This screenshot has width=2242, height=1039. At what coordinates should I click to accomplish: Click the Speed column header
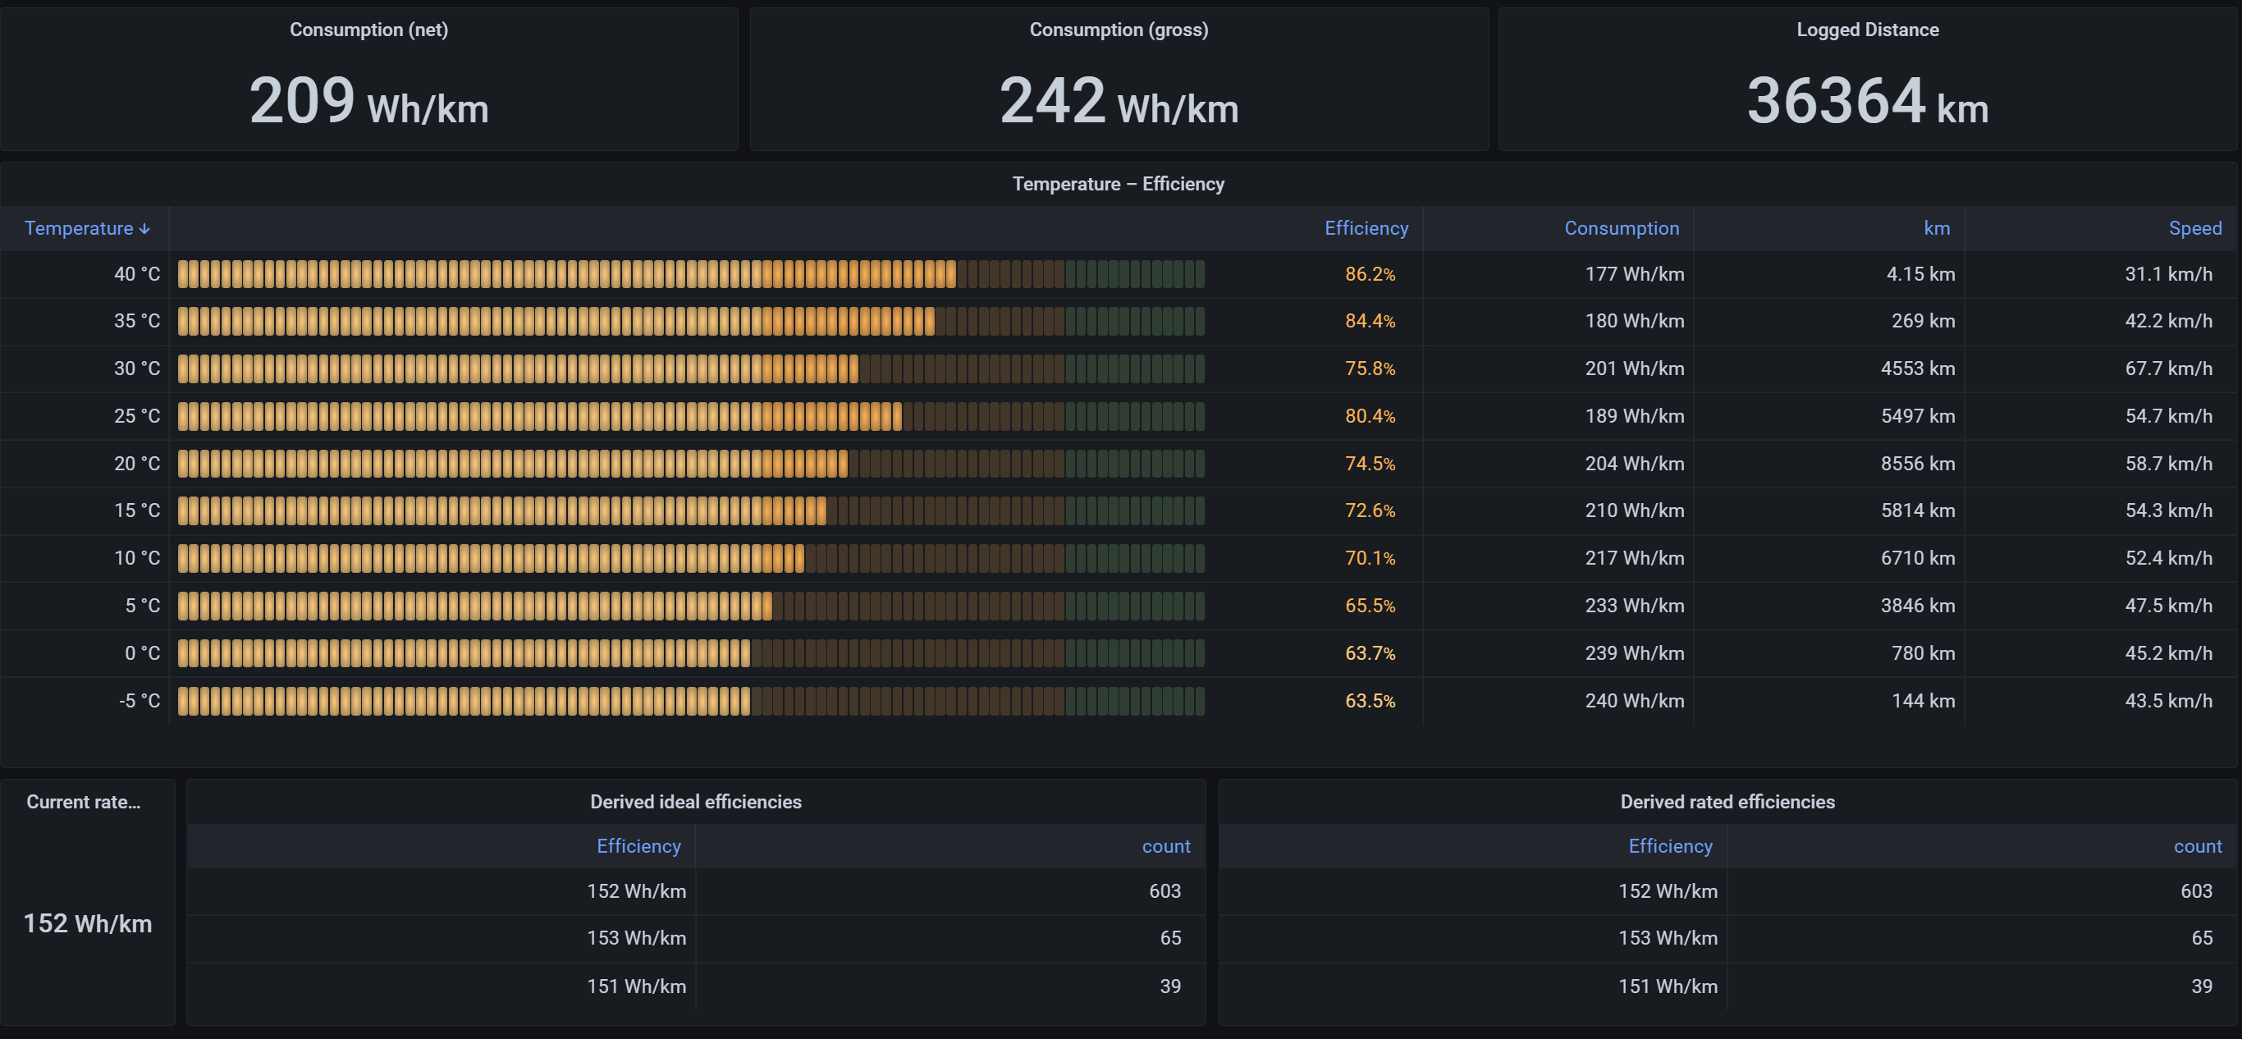point(2194,228)
